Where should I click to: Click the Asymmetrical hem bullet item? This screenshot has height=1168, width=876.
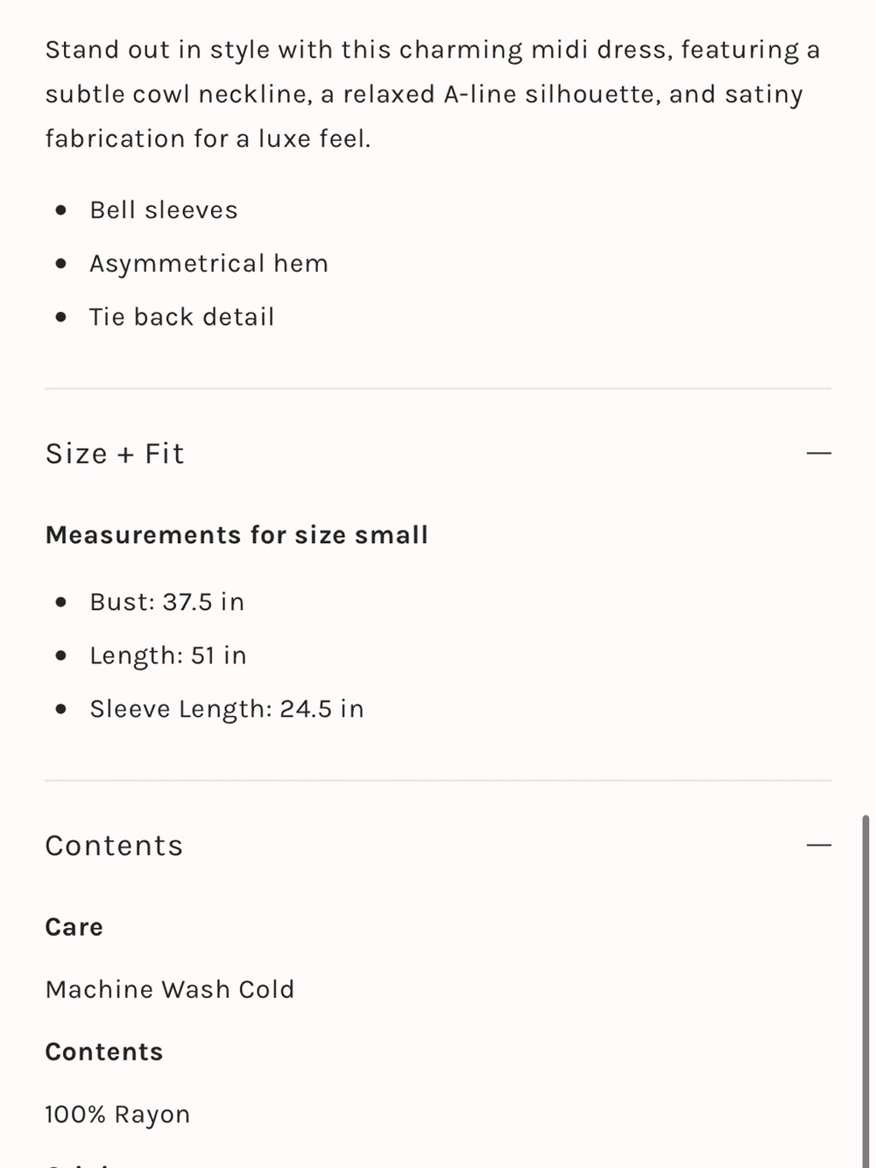208,264
